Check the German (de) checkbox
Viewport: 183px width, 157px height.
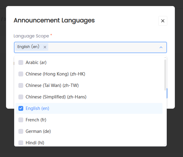[21, 131]
